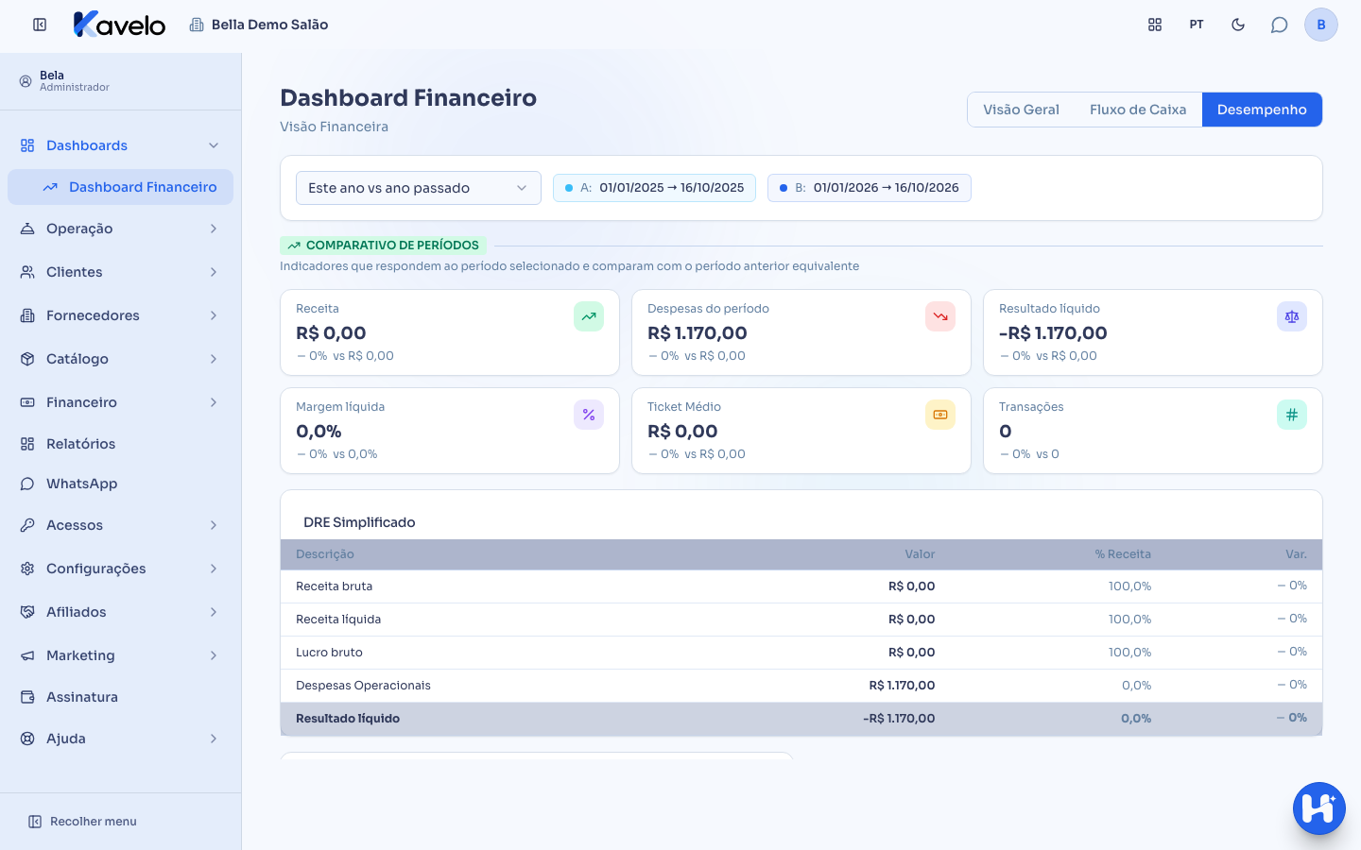Click the Bella Demo Salão building icon
The image size is (1361, 850).
point(197,25)
